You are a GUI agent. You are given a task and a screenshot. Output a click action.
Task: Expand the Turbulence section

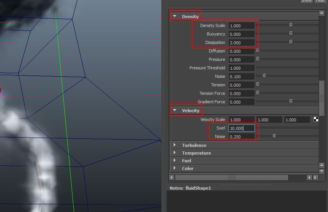click(175, 145)
